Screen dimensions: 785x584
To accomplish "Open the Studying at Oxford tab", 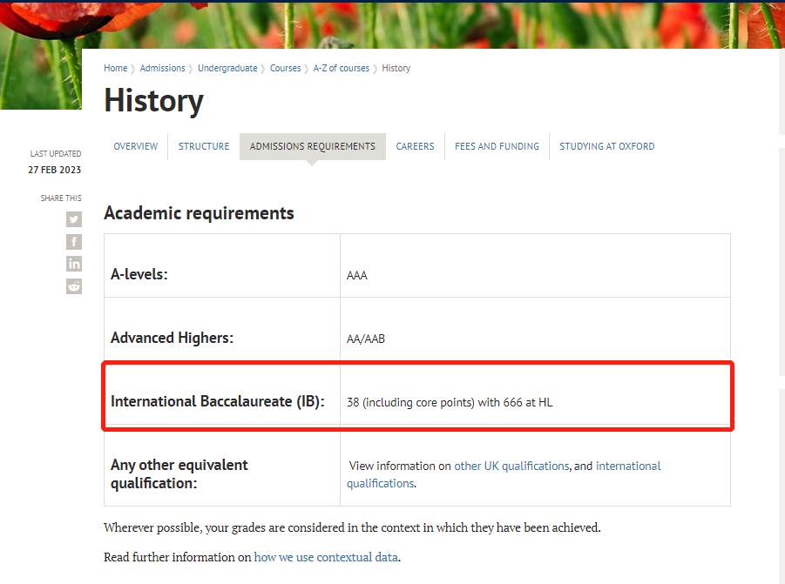I will click(606, 146).
